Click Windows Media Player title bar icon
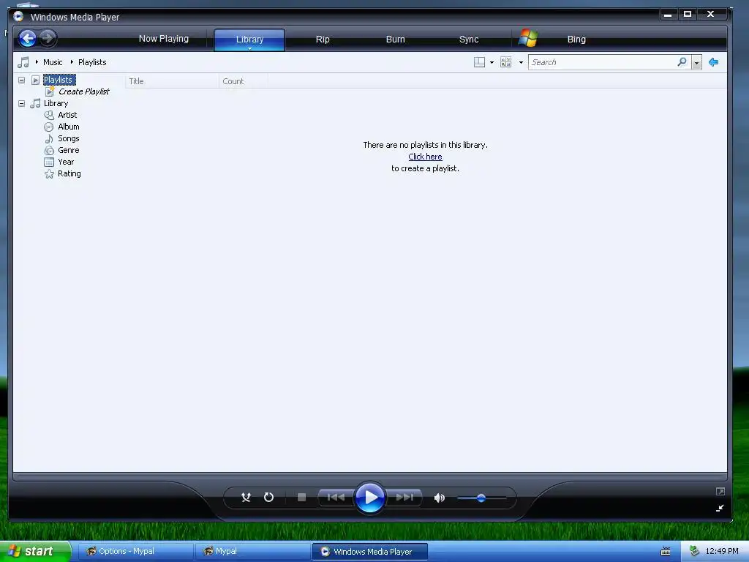The image size is (749, 562). pyautogui.click(x=18, y=16)
